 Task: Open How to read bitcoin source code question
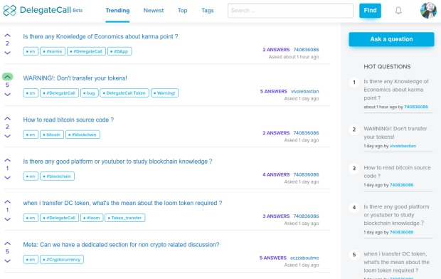pyautogui.click(x=68, y=120)
